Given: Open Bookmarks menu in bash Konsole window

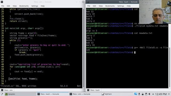Looking at the screenshot, I should pos(110,6).
